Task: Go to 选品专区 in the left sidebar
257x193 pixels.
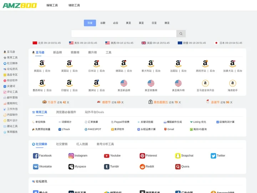Action: [10, 75]
